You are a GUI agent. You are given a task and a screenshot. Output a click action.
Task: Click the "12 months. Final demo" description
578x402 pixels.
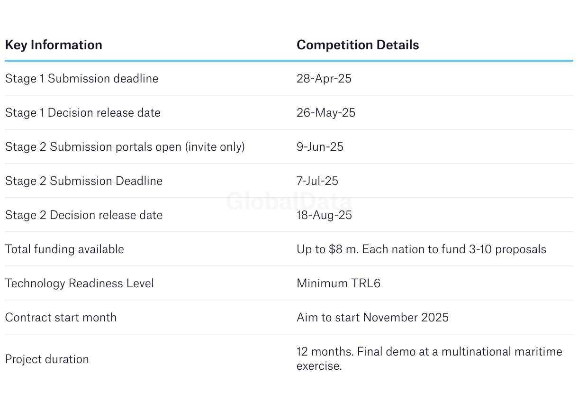click(x=429, y=359)
